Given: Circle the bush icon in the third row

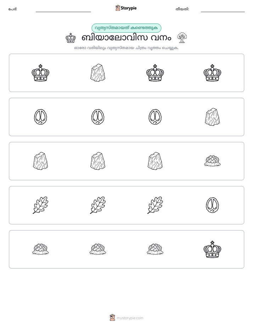Looking at the screenshot, I should (x=212, y=161).
